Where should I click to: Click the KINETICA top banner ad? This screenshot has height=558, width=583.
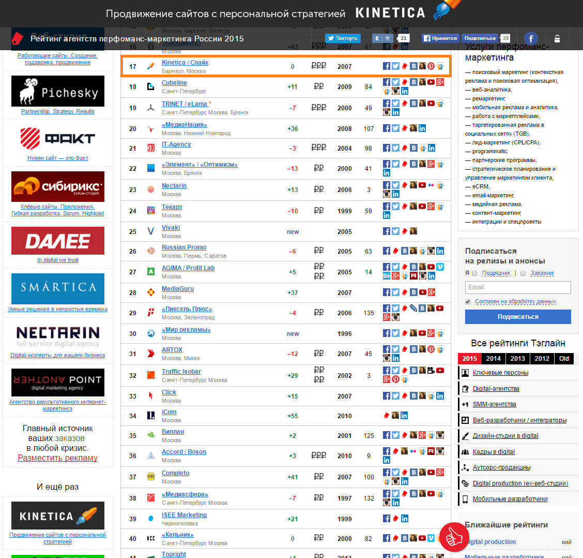[x=291, y=13]
